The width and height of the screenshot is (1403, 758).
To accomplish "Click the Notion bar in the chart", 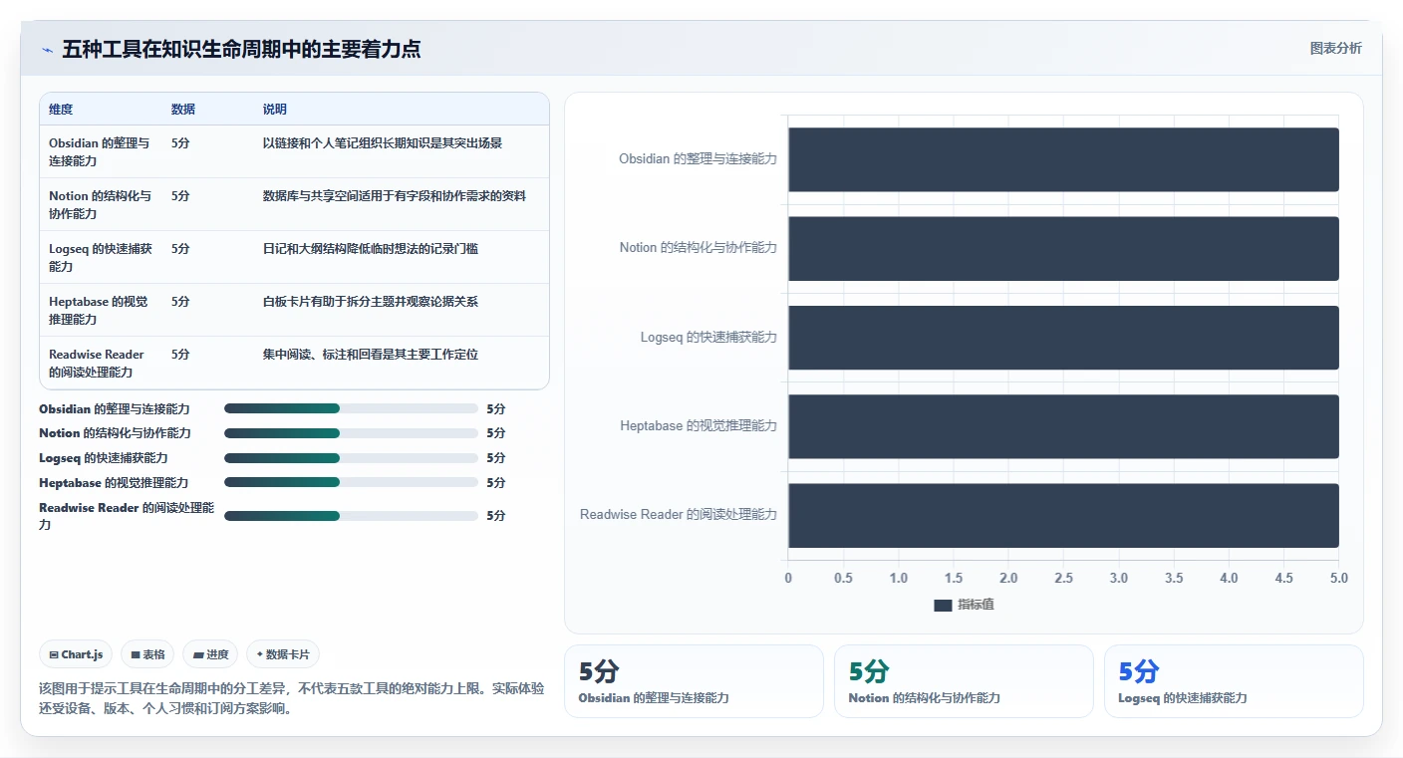I will 1063,248.
